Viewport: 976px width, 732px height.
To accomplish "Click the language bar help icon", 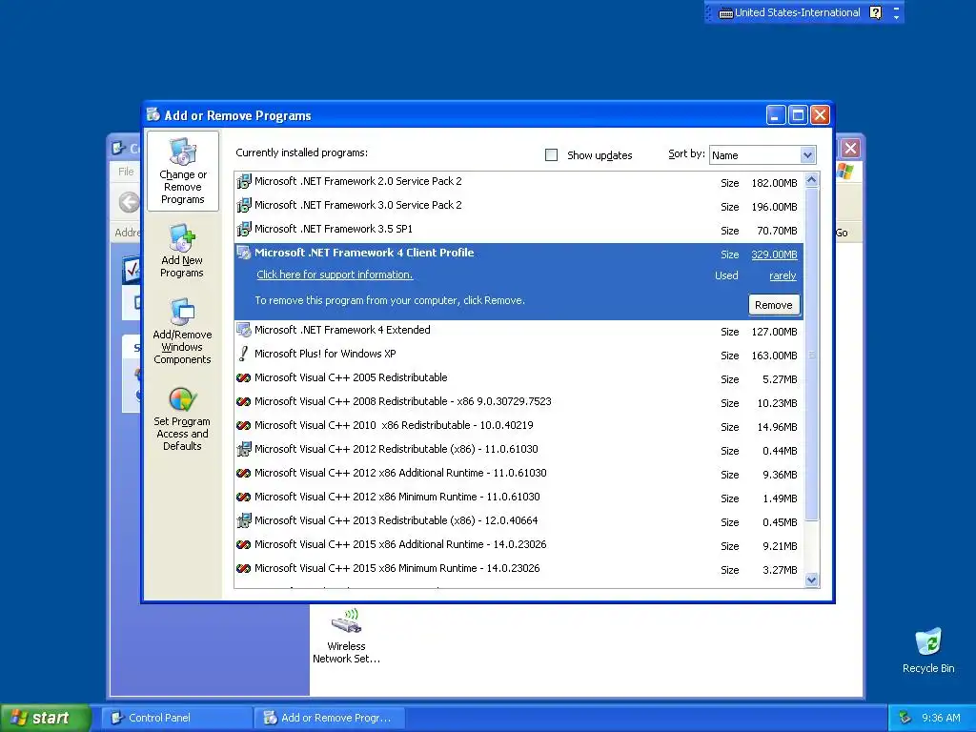I will 875,12.
